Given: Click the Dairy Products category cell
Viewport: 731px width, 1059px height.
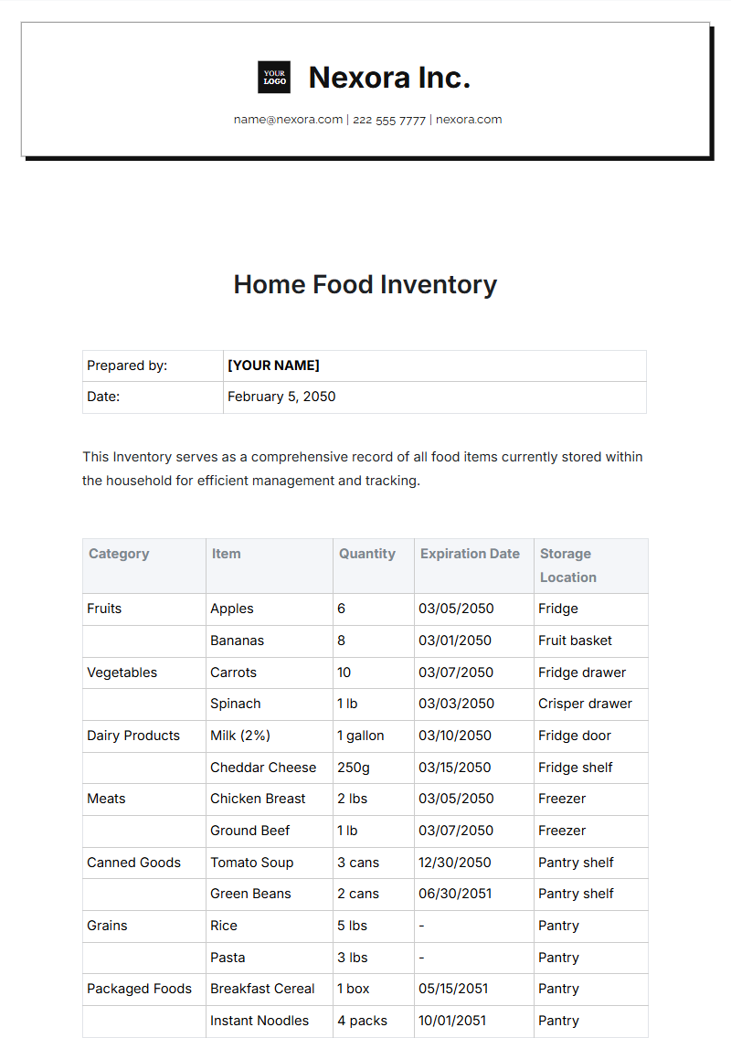Looking at the screenshot, I should tap(133, 736).
